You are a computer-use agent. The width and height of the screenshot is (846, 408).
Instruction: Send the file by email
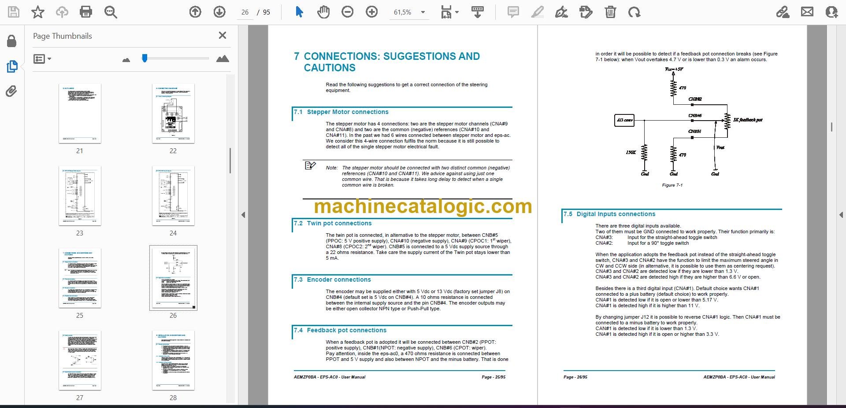pos(807,12)
